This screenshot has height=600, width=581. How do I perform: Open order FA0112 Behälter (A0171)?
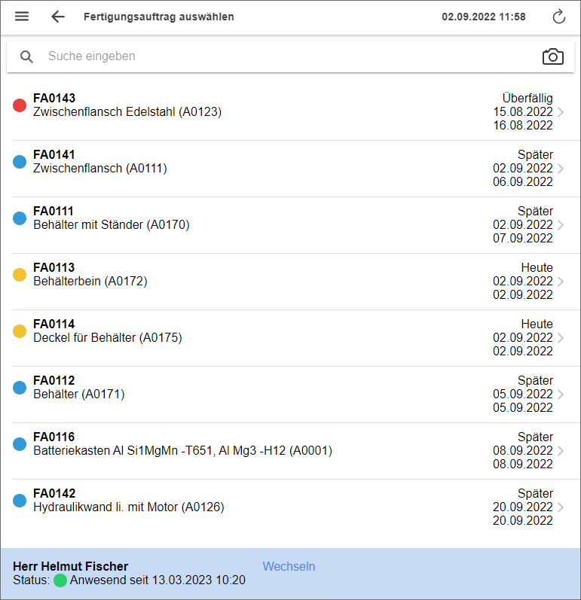click(x=79, y=394)
